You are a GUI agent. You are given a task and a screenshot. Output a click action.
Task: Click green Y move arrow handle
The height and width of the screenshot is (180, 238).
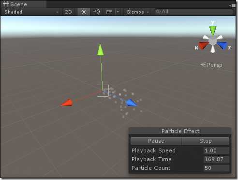click(100, 50)
